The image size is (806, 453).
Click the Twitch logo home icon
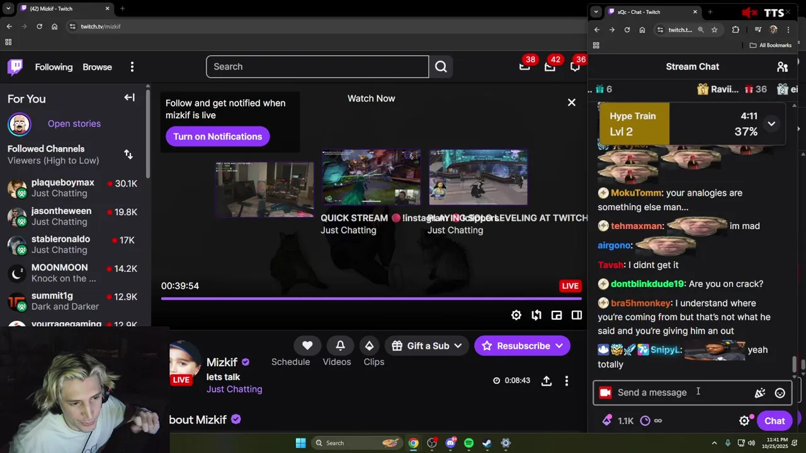(x=15, y=67)
